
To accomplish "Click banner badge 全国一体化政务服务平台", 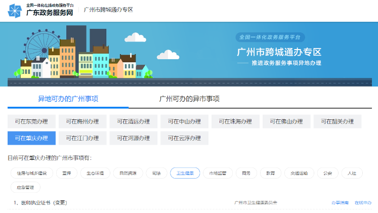I will tap(270, 37).
